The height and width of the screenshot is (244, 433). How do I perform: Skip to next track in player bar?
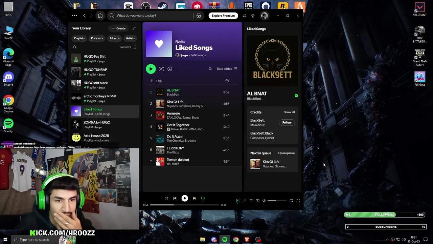tap(195, 198)
